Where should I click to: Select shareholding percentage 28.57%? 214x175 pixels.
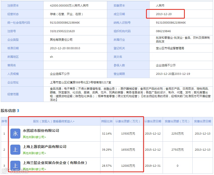tap(107, 166)
